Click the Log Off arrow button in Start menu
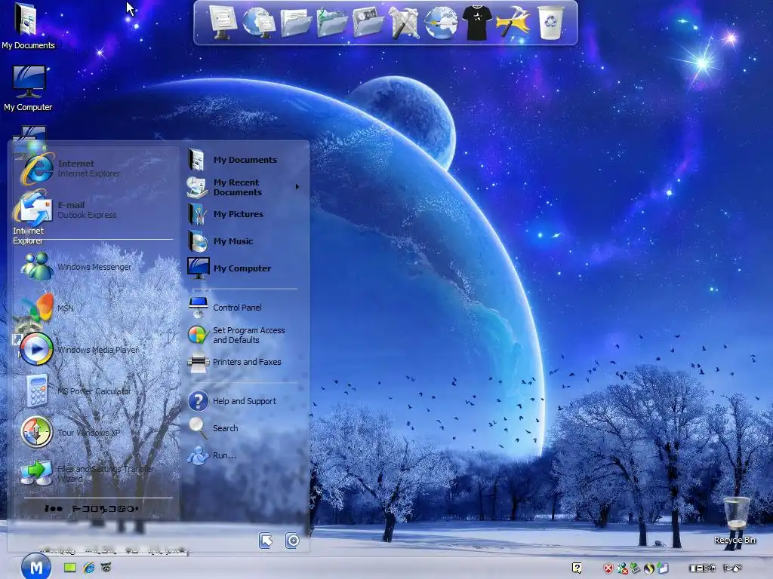The image size is (773, 579). (x=266, y=541)
